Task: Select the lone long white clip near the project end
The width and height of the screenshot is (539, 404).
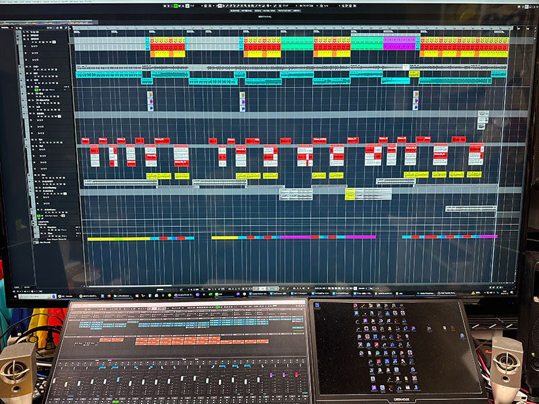Action: point(470,208)
